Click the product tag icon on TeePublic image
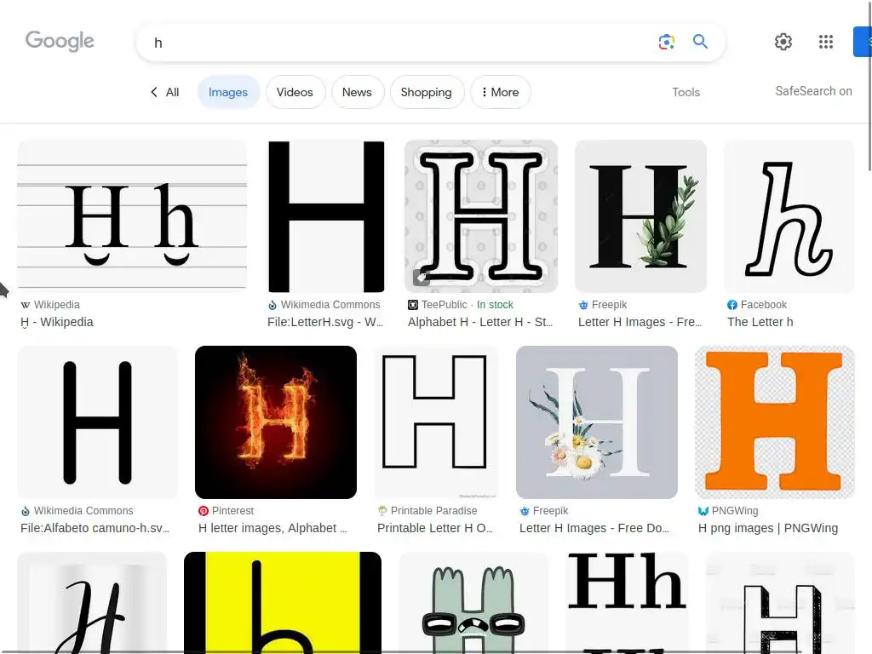The image size is (872, 654). tap(421, 278)
